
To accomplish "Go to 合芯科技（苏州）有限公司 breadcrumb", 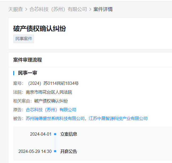I will [58, 9].
